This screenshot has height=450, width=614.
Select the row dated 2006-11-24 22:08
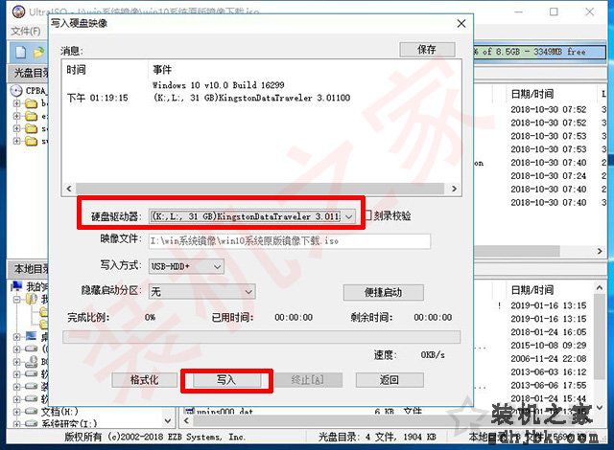548,359
